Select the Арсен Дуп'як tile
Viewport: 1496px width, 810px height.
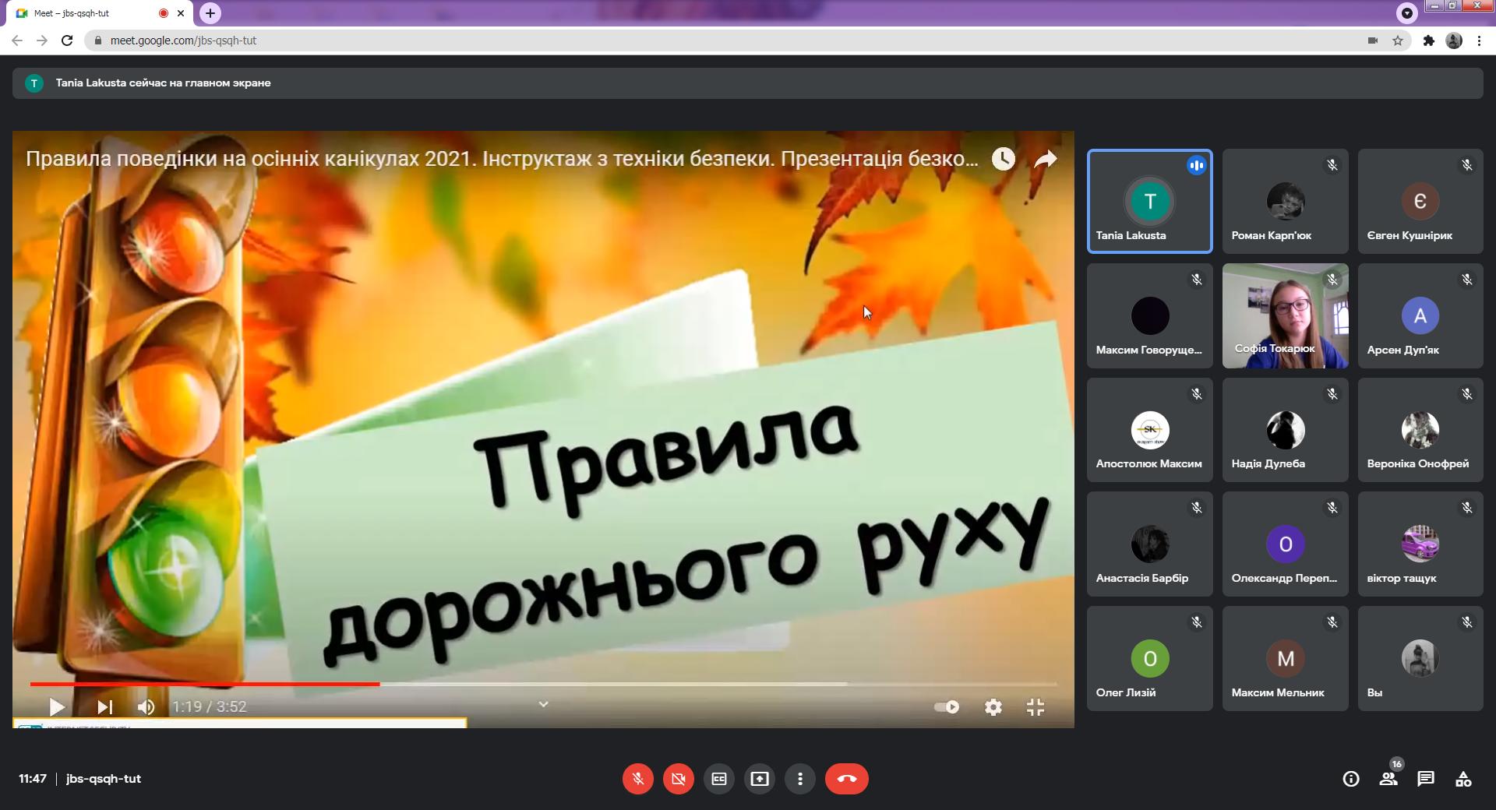point(1420,315)
